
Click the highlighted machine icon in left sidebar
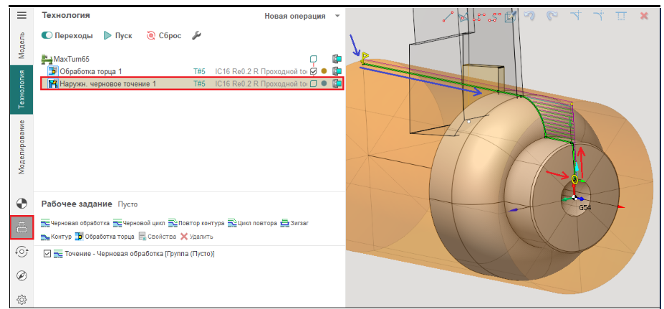pos(21,228)
